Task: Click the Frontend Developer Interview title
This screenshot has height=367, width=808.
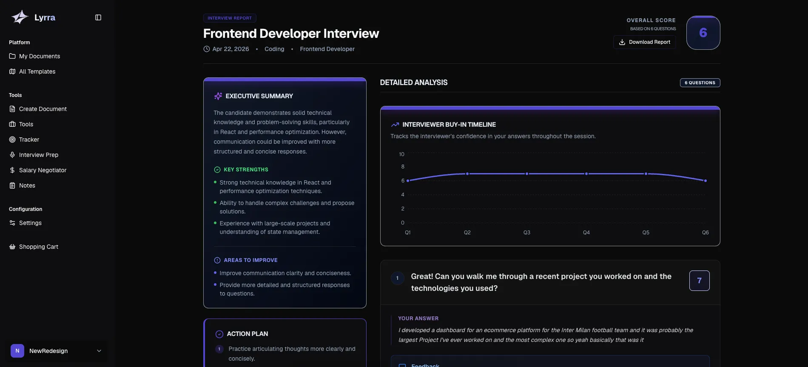Action: [x=291, y=34]
